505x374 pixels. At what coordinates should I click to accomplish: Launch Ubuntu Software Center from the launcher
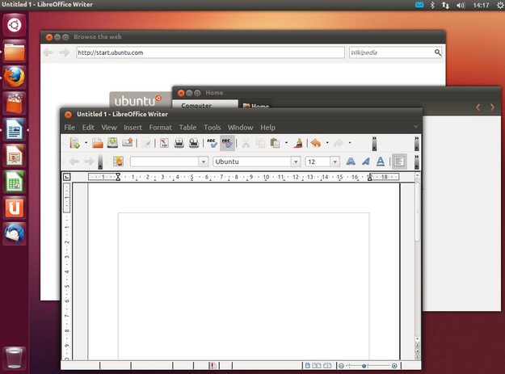(x=15, y=103)
